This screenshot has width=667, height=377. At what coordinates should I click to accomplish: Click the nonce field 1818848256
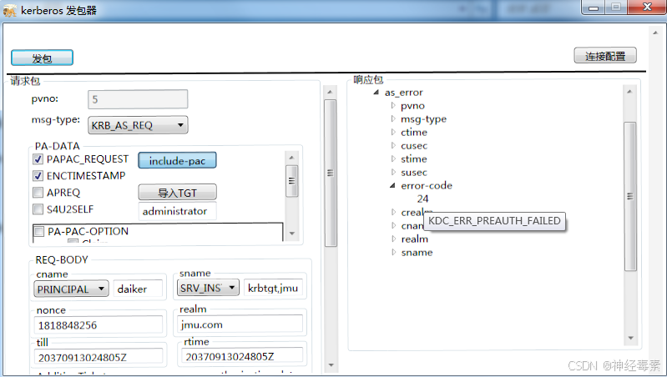(x=99, y=325)
